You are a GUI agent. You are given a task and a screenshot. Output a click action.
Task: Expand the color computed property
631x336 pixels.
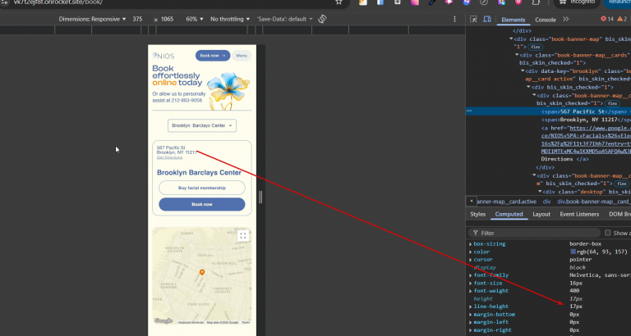(x=471, y=252)
